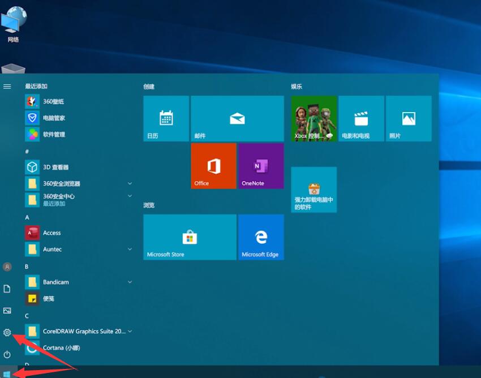481x378 pixels.
Task: Click the 强力卸载电脑中的软件 tile
Action: tap(314, 190)
